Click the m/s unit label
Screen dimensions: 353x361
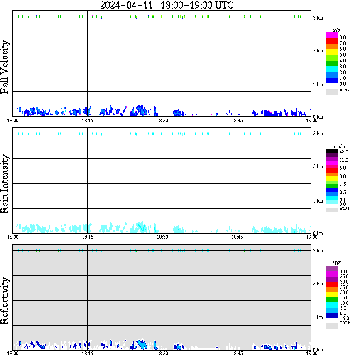(336, 30)
